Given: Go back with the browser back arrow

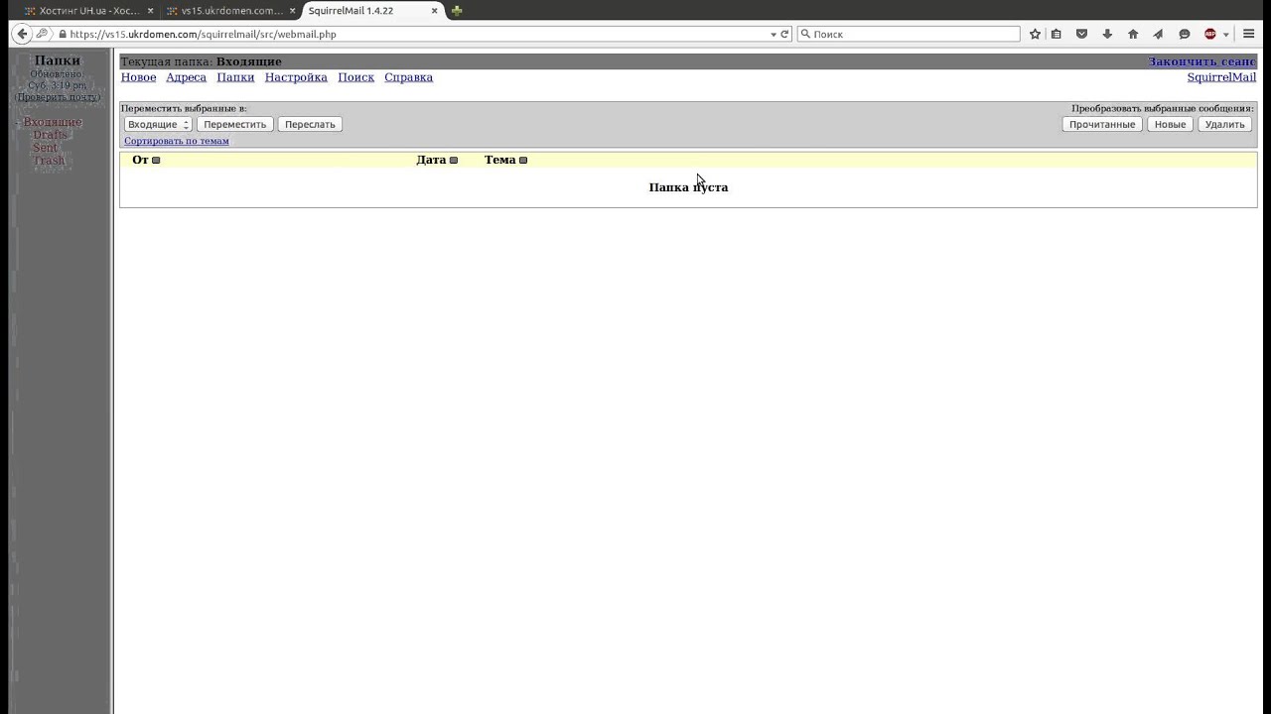Looking at the screenshot, I should pos(23,34).
